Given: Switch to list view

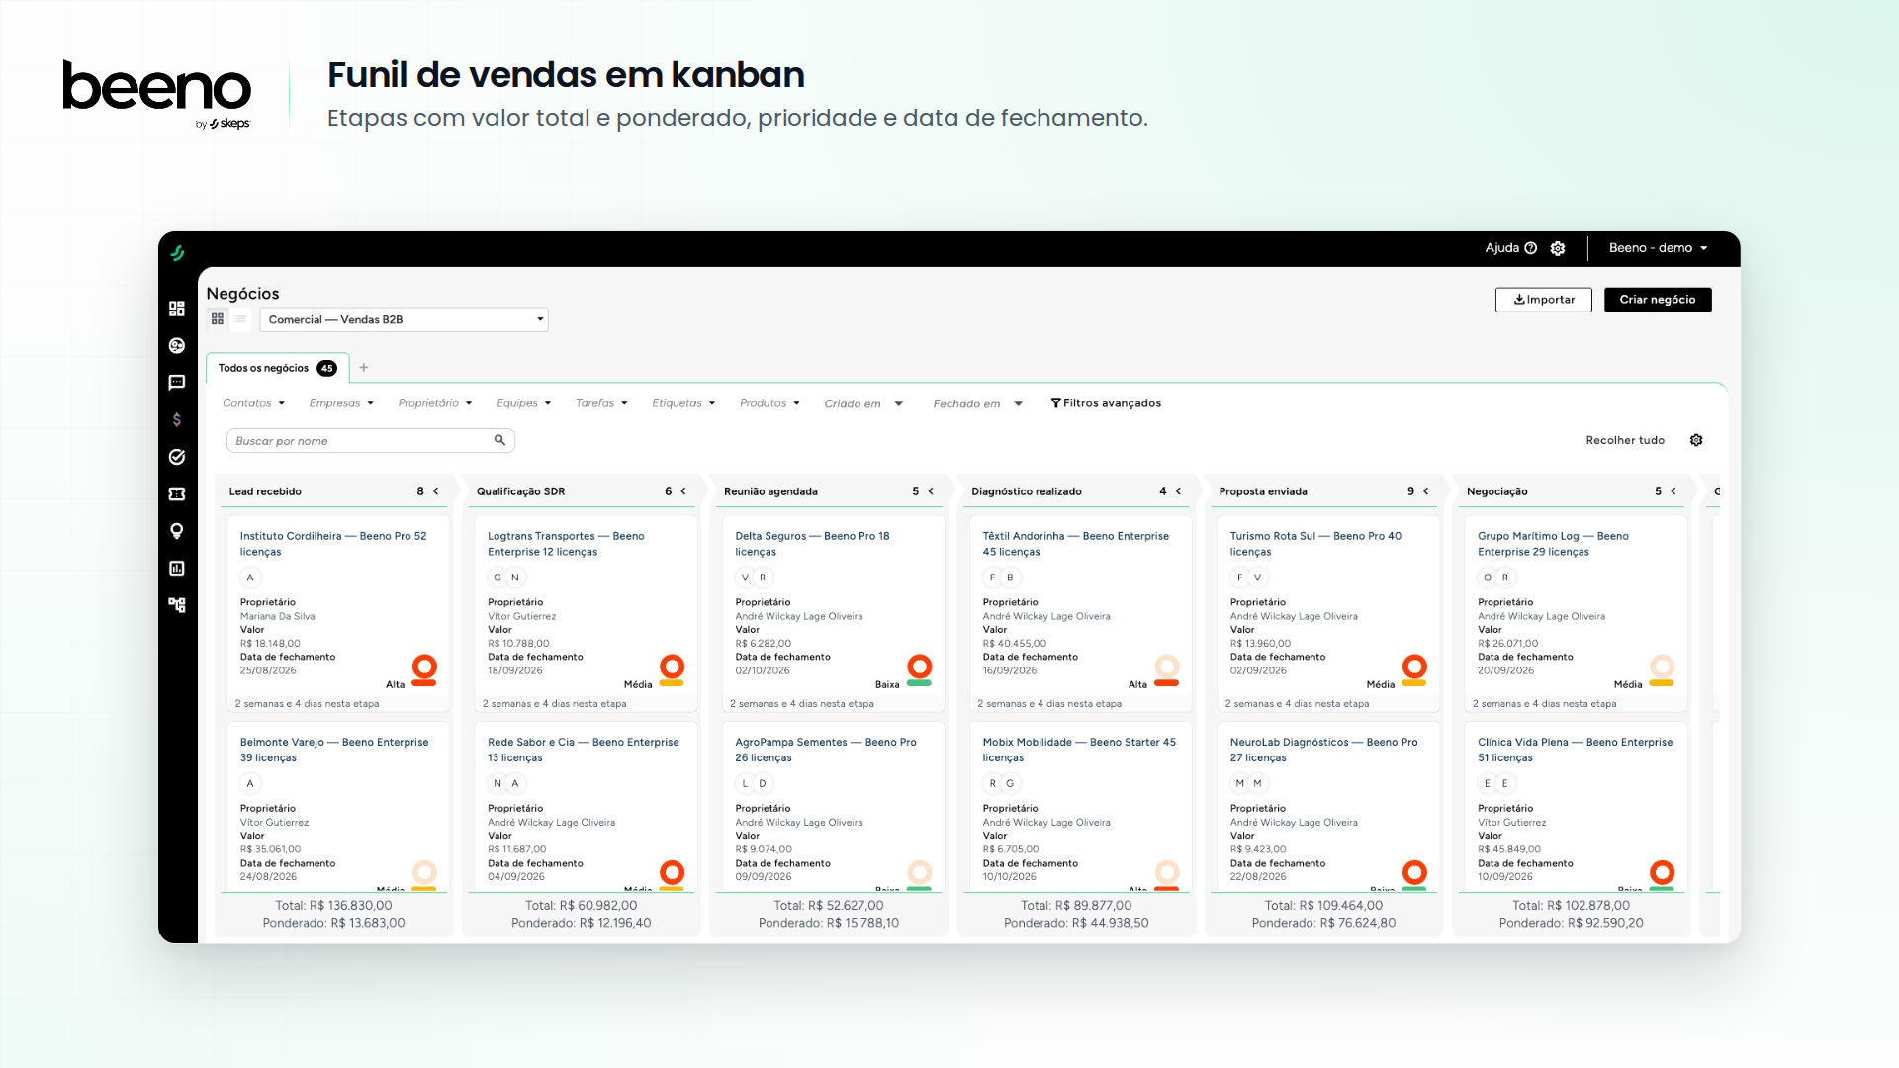Looking at the screenshot, I should pyautogui.click(x=240, y=319).
